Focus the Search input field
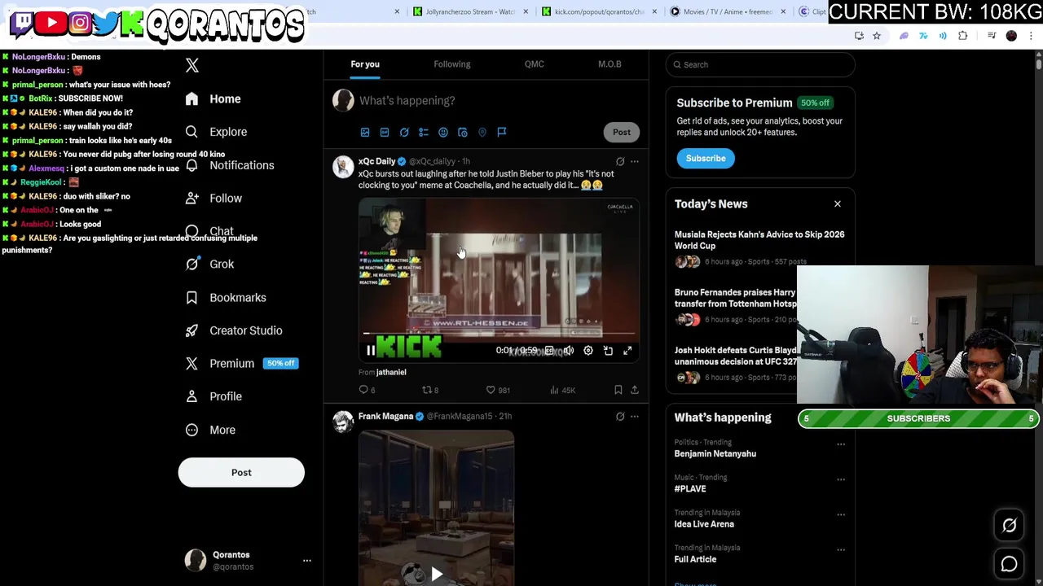Viewport: 1043px width, 586px height. (760, 64)
